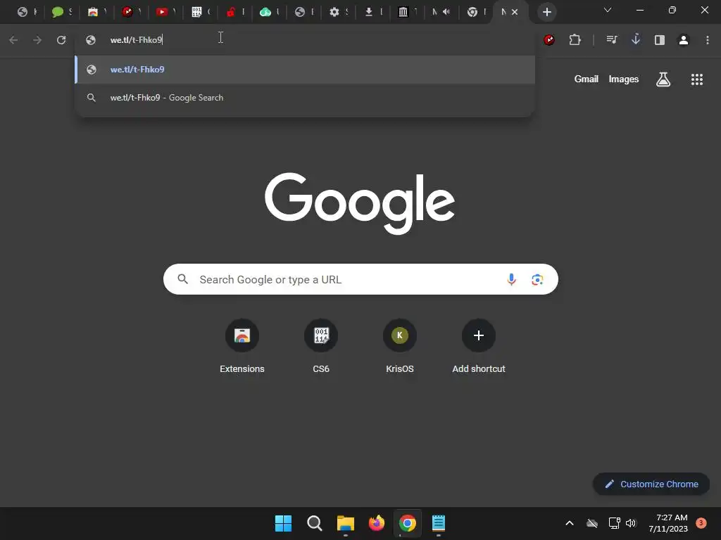Open the network status tray icon
The height and width of the screenshot is (540, 721).
click(x=614, y=523)
